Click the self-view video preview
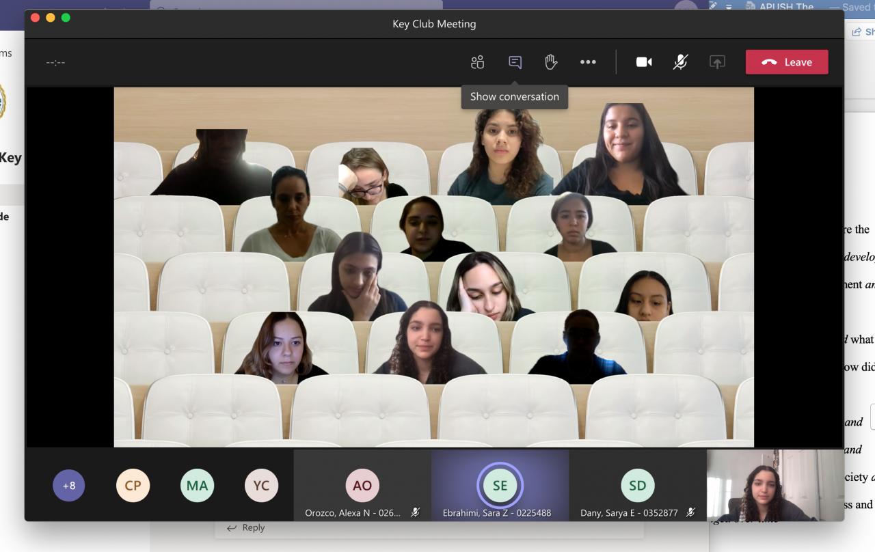Screen dimensions: 875x552 775,485
